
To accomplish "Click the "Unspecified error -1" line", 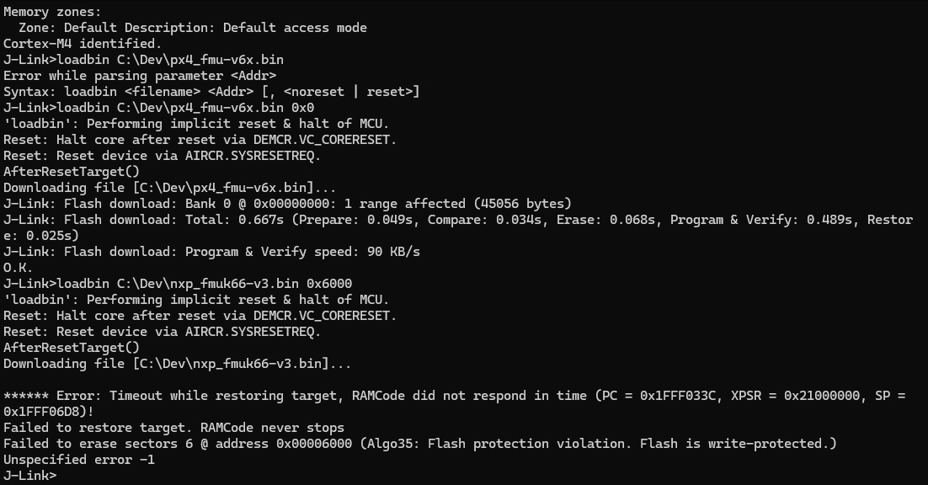I will (x=79, y=460).
